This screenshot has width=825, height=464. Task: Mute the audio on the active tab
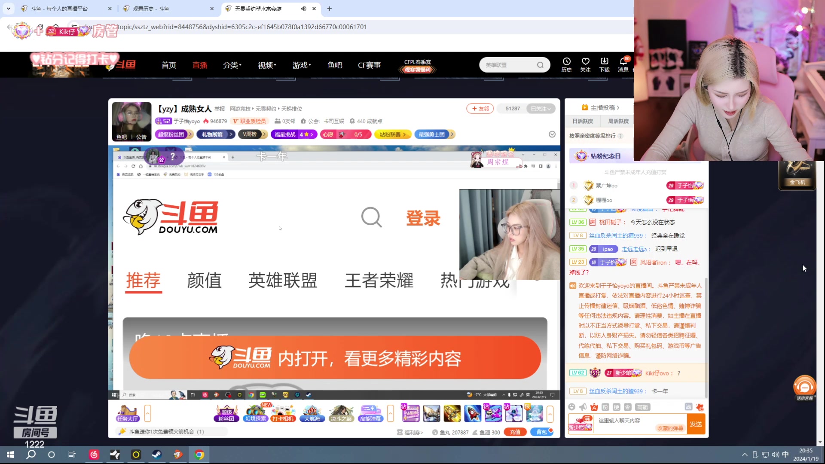click(303, 9)
